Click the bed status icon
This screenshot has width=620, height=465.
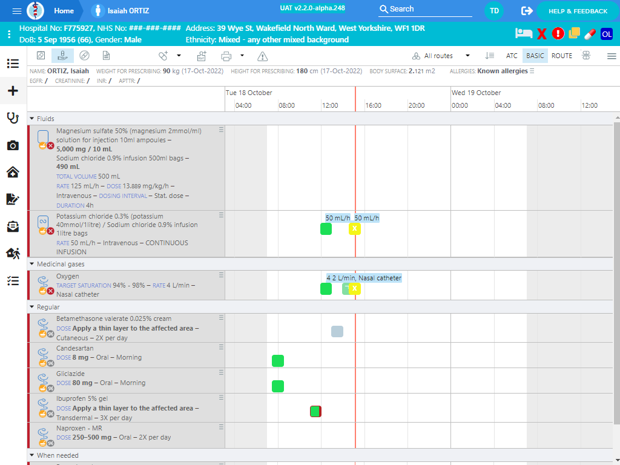point(524,34)
